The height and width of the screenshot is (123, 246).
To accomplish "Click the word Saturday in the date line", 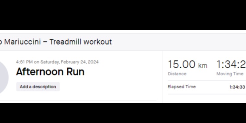I will coord(50,62).
